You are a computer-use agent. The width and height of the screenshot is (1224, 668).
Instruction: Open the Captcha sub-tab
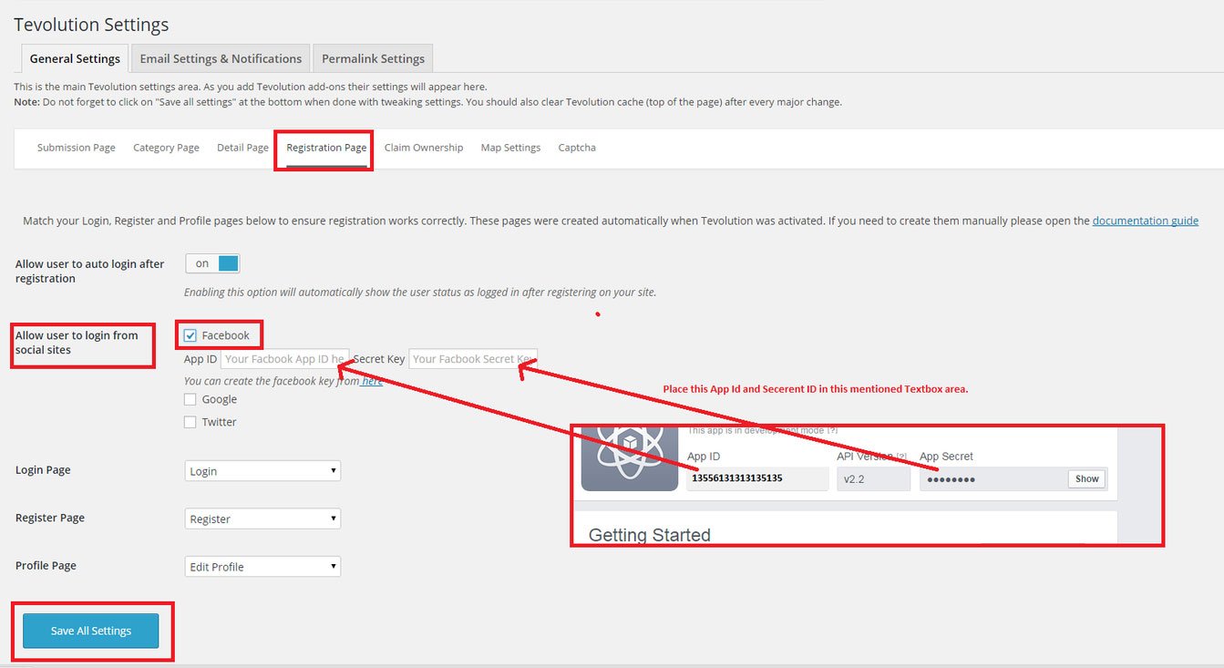click(x=577, y=148)
